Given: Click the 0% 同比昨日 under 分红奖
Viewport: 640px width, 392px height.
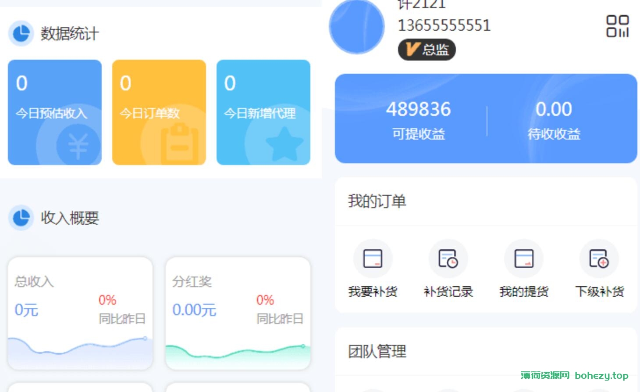Looking at the screenshot, I should click(x=280, y=309).
